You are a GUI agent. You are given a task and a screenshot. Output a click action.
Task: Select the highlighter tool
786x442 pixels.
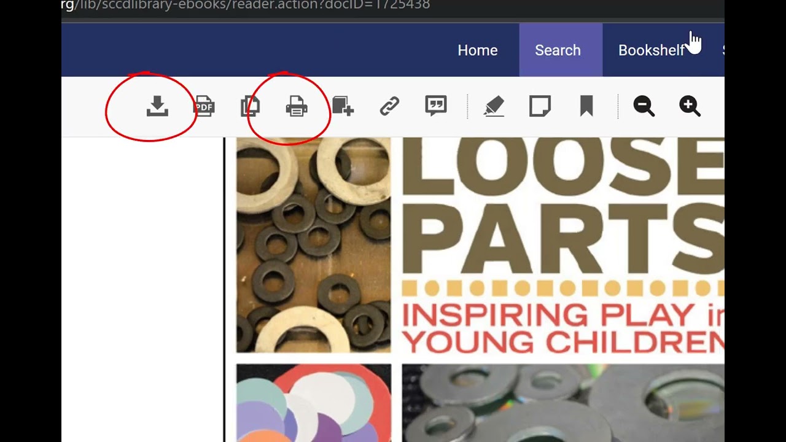point(494,106)
